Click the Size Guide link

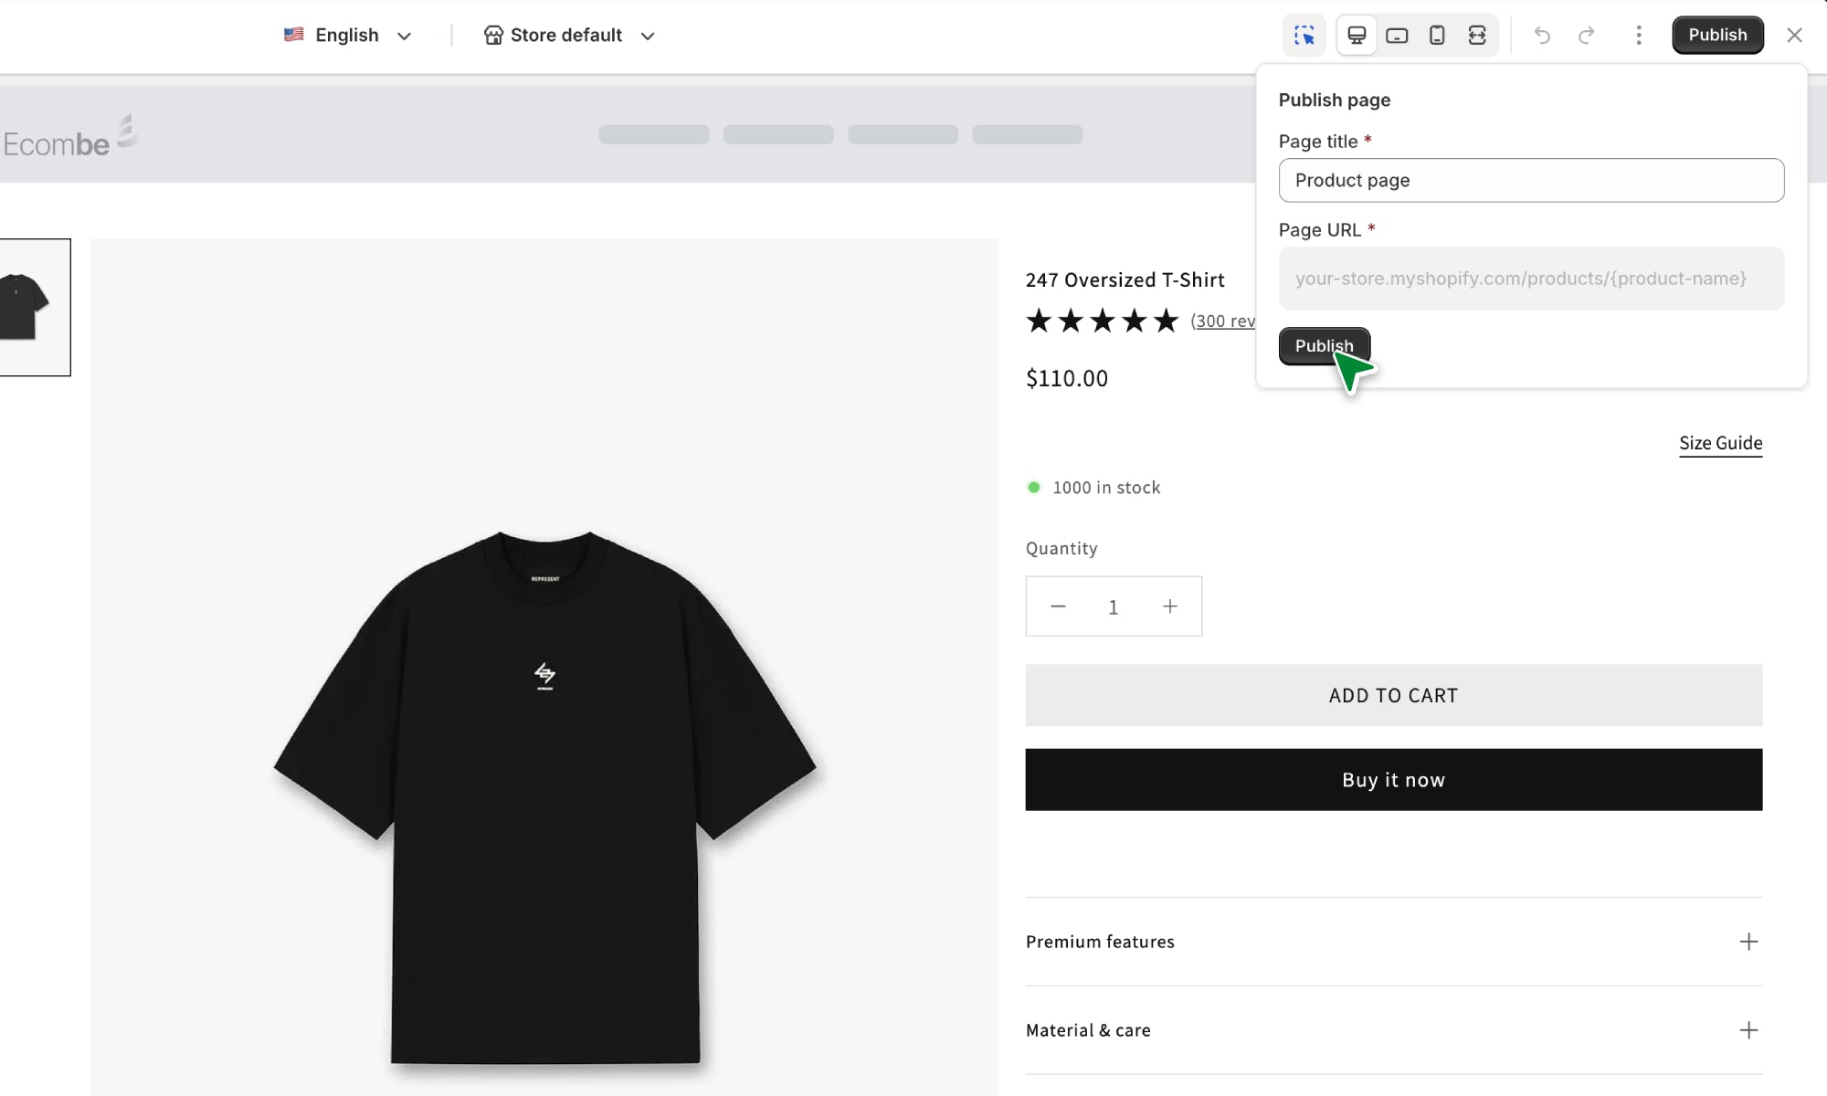tap(1720, 443)
